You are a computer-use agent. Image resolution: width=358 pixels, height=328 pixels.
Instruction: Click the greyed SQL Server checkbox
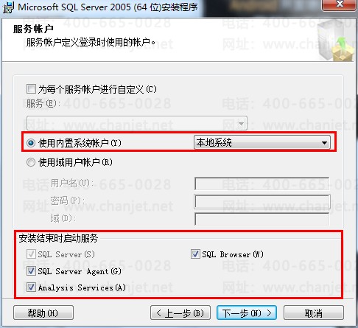point(31,254)
